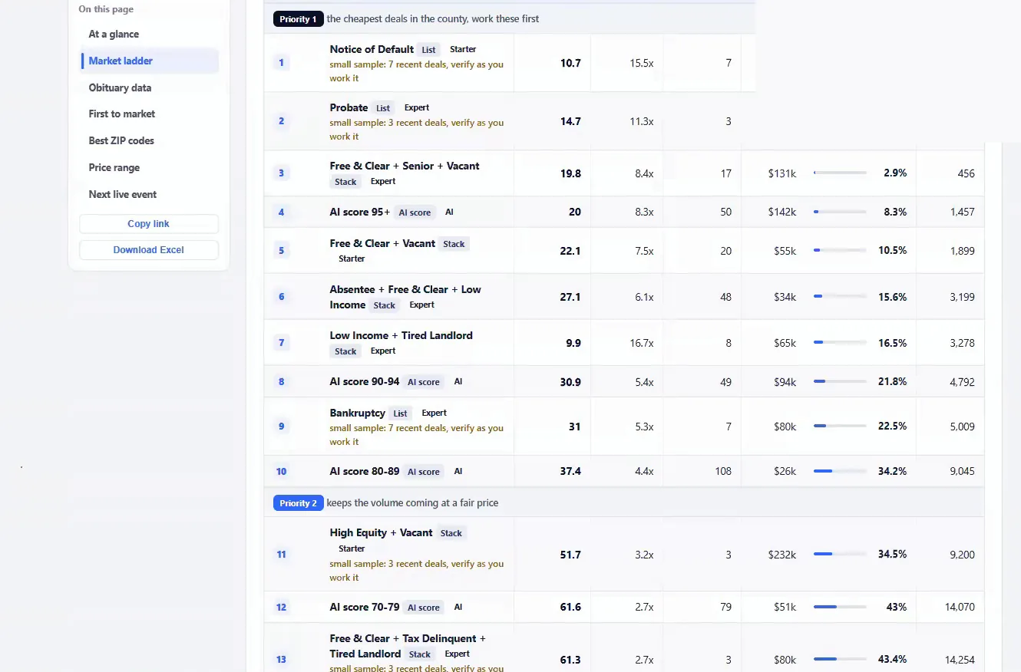The height and width of the screenshot is (672, 1021).
Task: Click the Download Excel button
Action: coord(149,249)
